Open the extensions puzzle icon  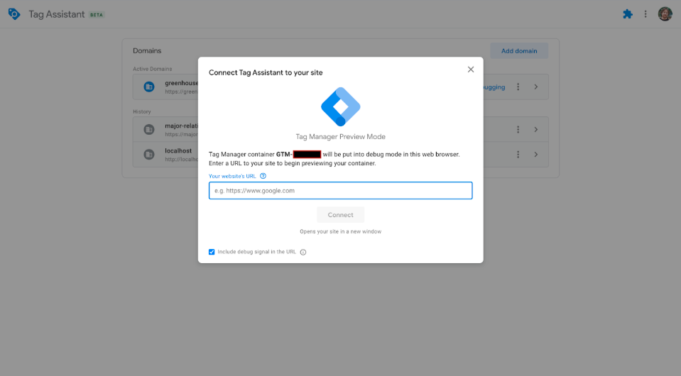click(x=627, y=14)
